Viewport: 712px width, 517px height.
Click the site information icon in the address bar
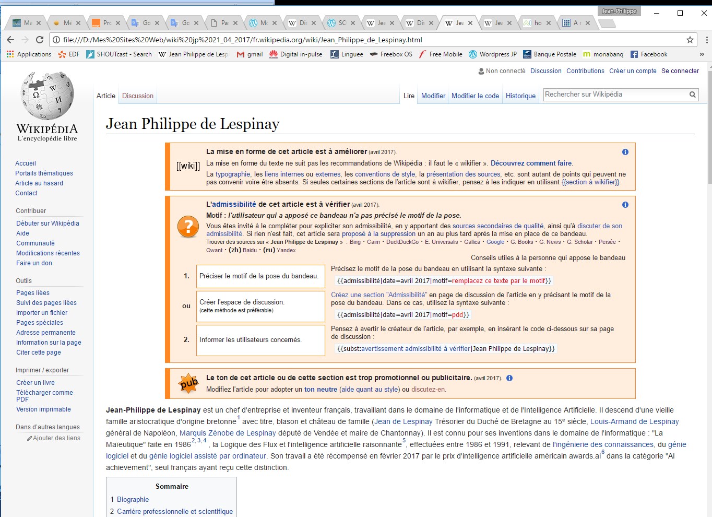pyautogui.click(x=55, y=40)
